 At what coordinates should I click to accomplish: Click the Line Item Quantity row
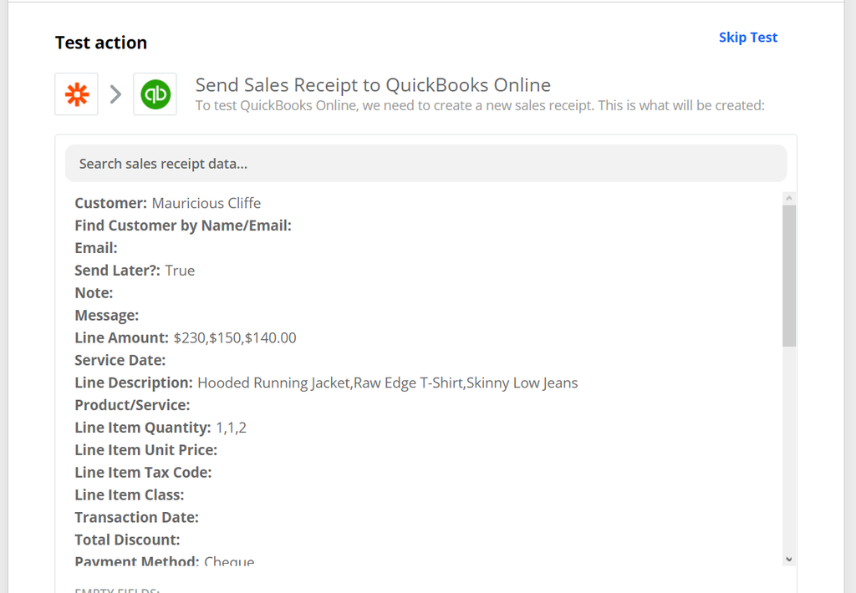[160, 428]
